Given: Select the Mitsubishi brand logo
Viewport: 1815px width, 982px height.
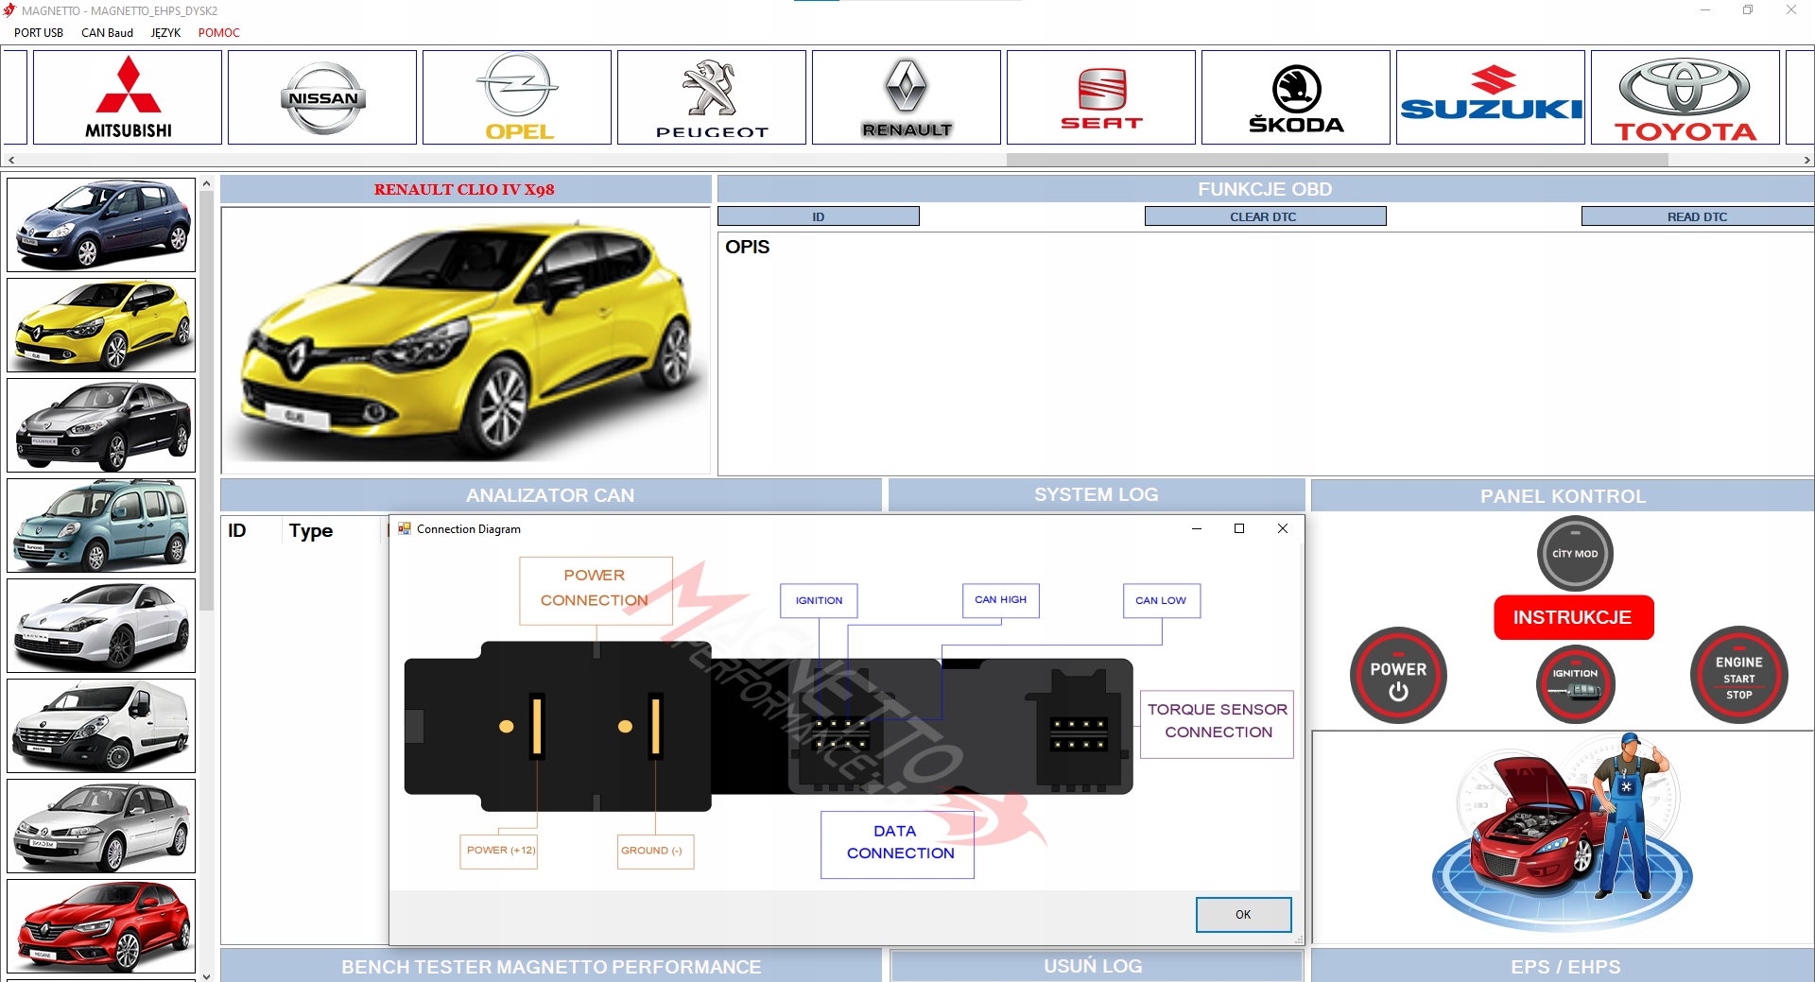Looking at the screenshot, I should point(128,97).
